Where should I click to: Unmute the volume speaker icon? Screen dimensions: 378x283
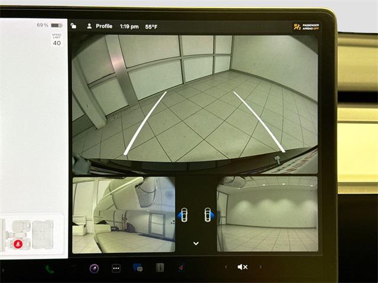pos(242,267)
